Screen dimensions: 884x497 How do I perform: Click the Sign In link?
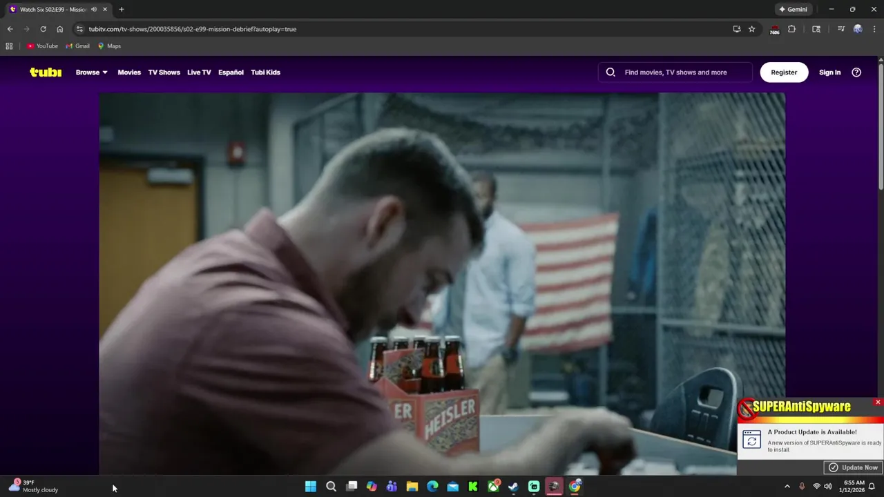tap(829, 72)
